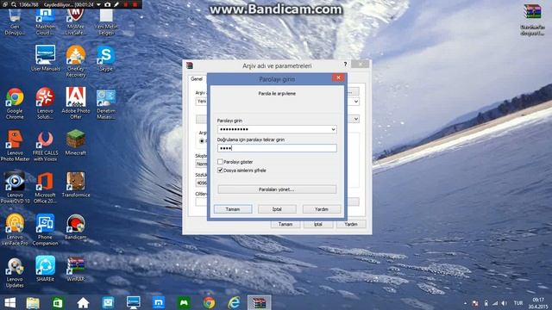Click İptal in the archive parameters window
552x310 pixels.
coord(318,224)
